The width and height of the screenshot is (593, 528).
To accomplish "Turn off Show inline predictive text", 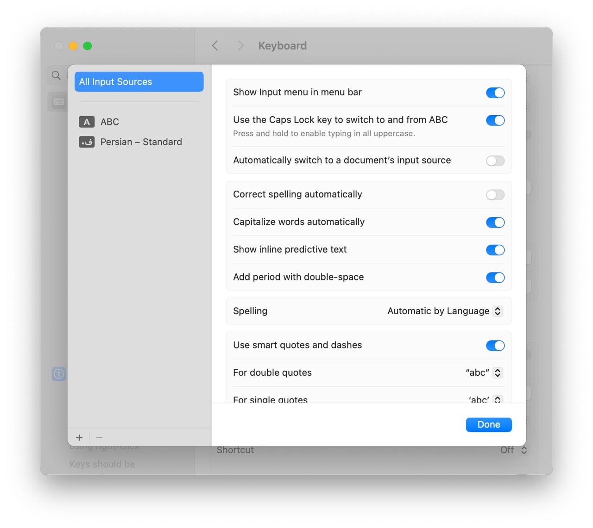I will click(495, 250).
